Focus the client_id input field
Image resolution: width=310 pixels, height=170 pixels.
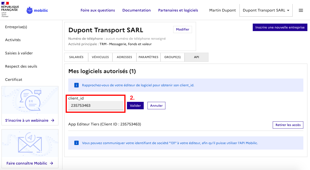[95, 106]
